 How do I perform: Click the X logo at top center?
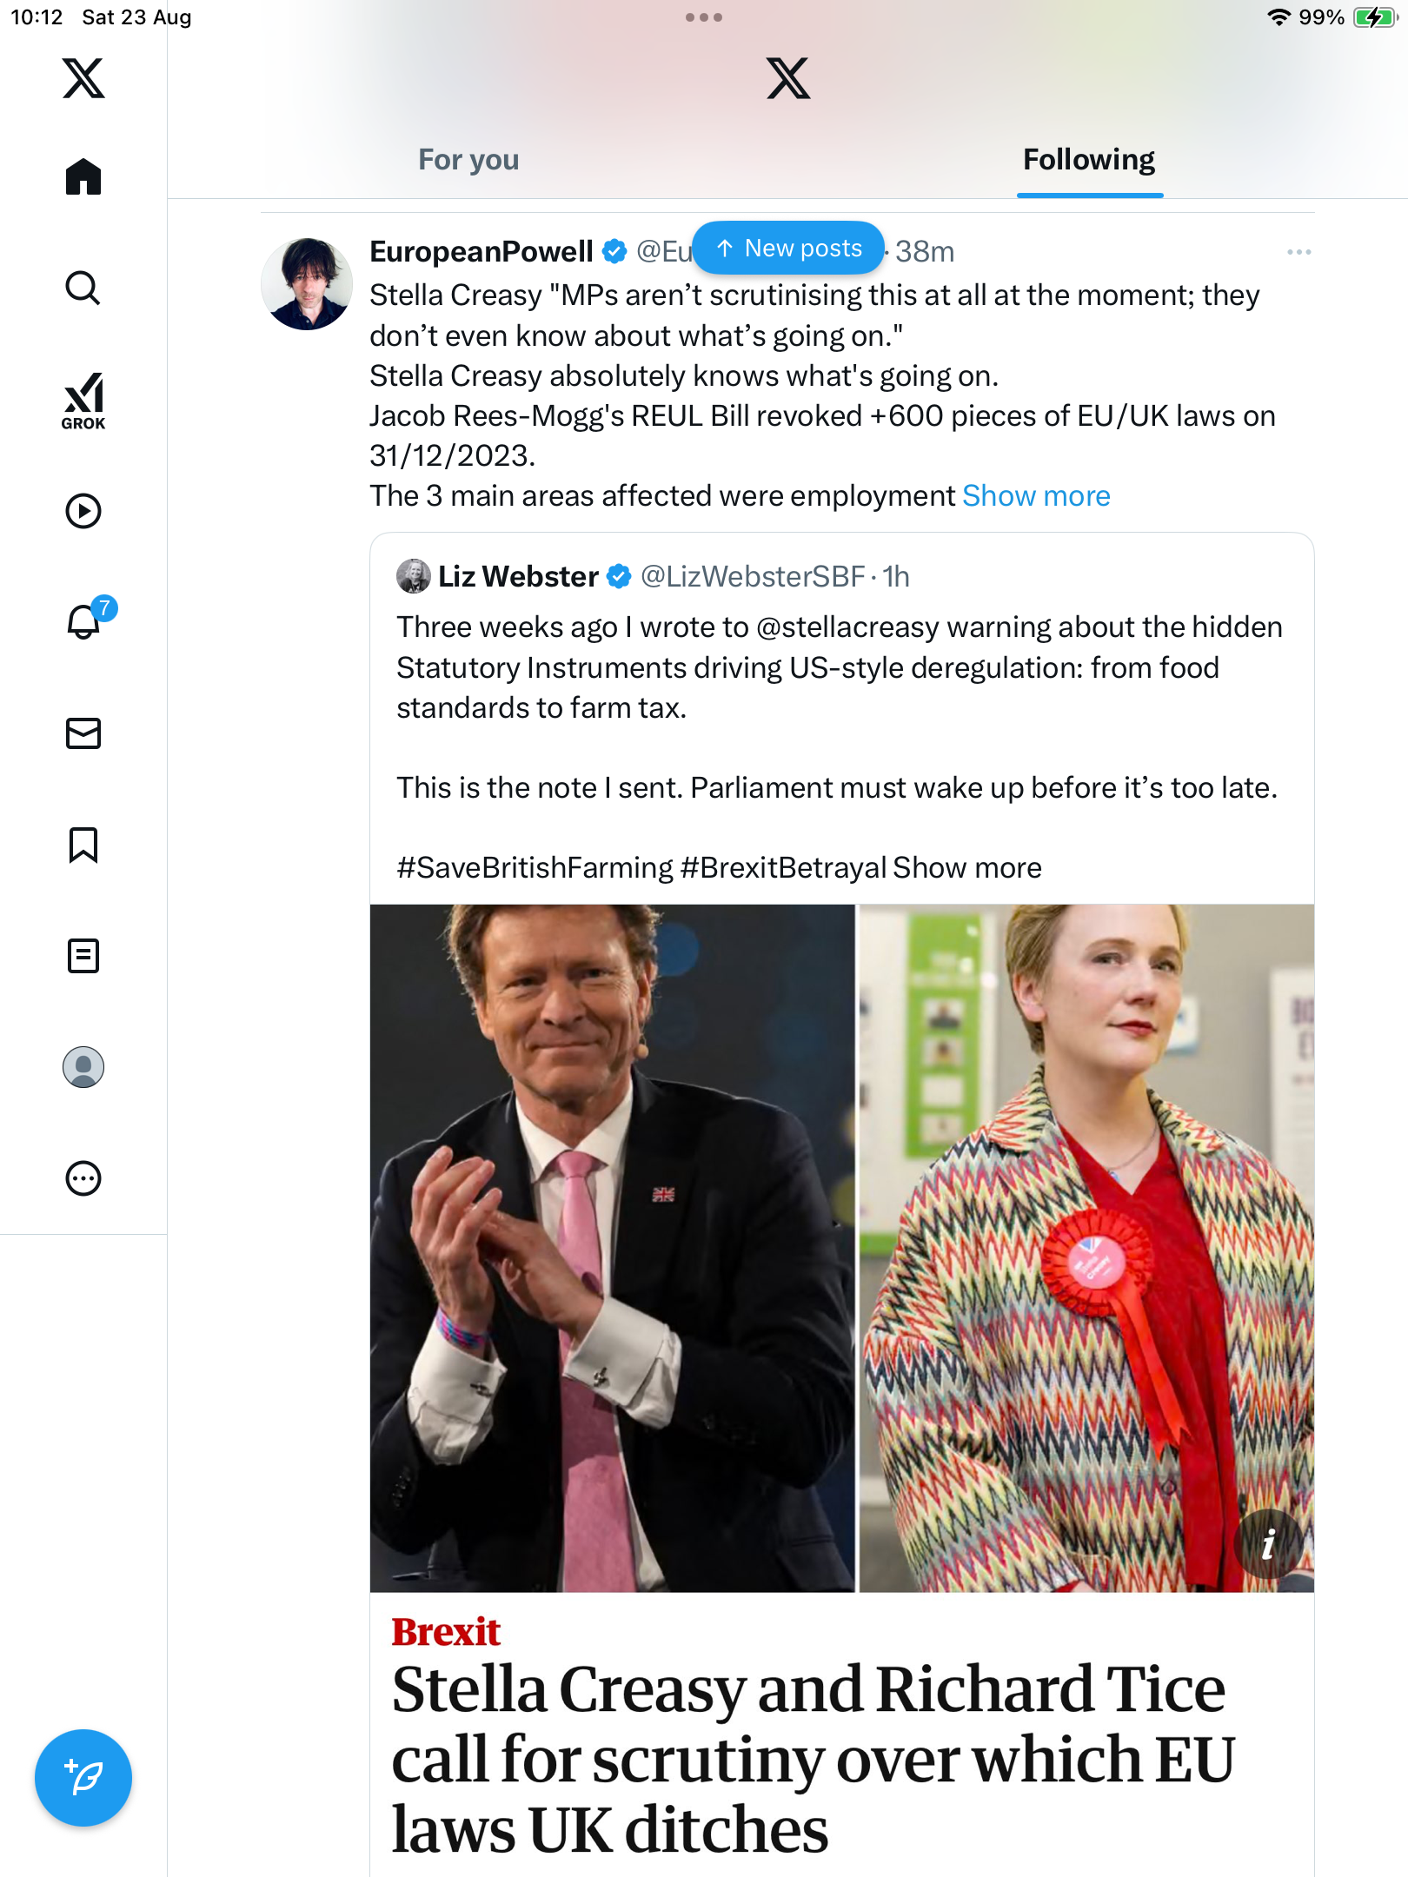click(x=788, y=79)
